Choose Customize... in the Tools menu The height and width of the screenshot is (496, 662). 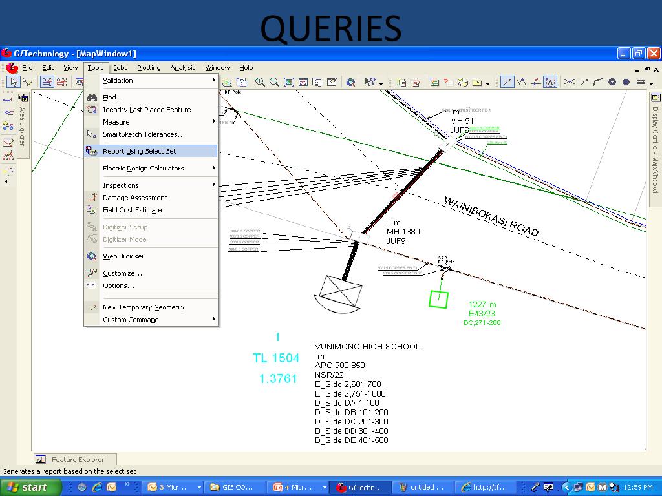pos(151,273)
